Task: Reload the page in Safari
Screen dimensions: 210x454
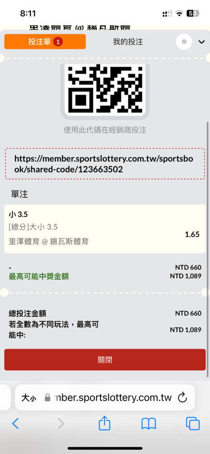Action: click(182, 398)
